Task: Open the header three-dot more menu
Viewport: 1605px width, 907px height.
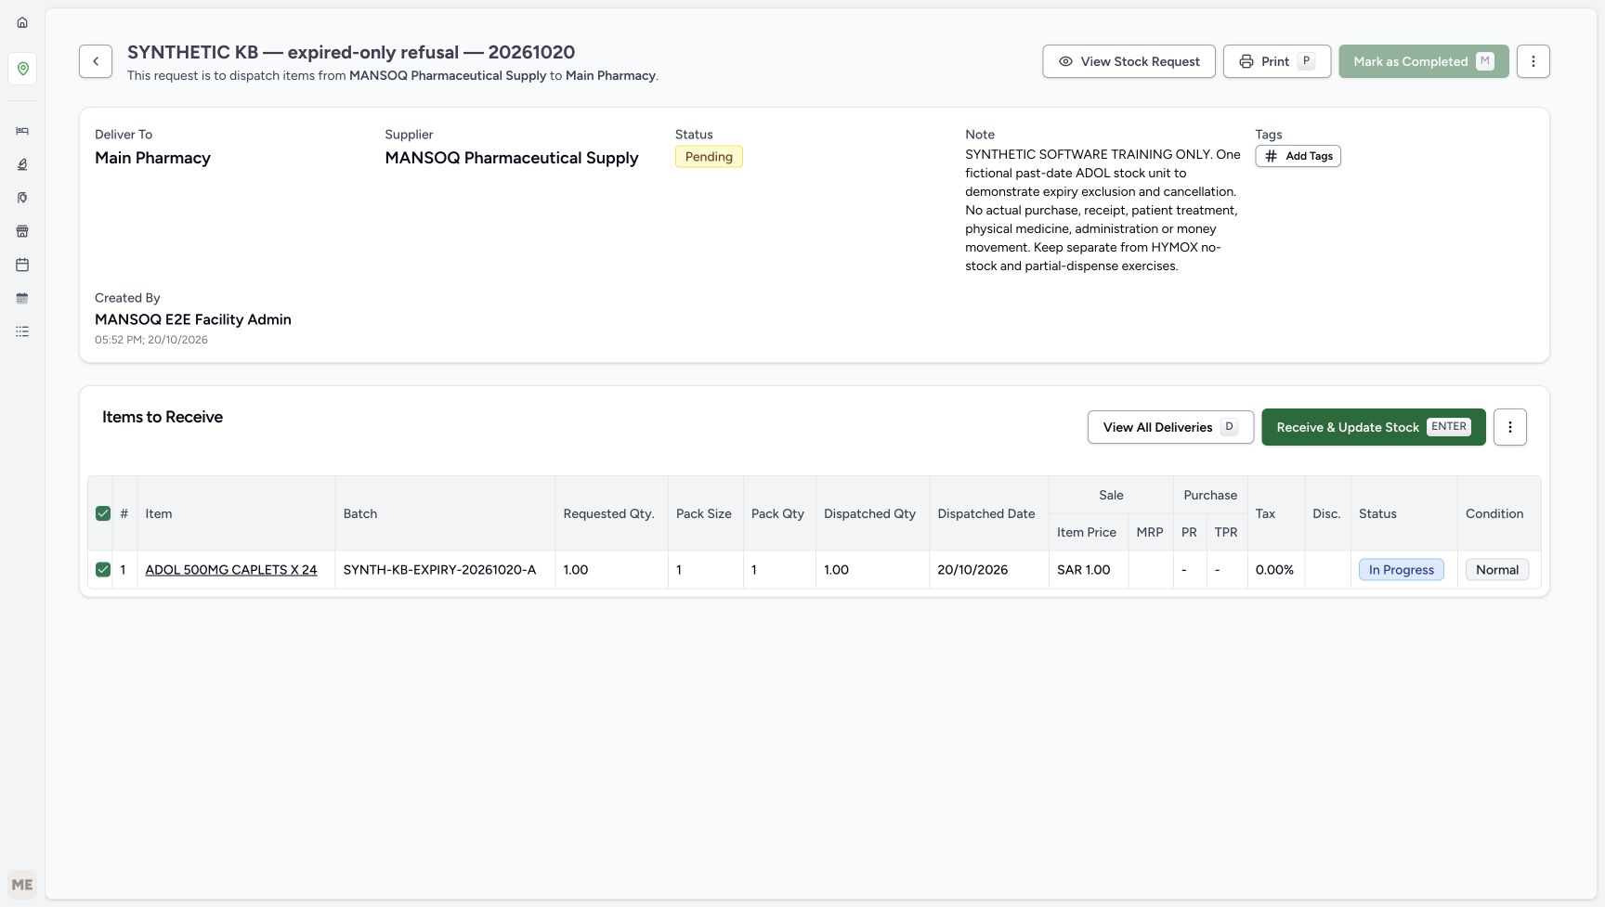Action: point(1533,61)
